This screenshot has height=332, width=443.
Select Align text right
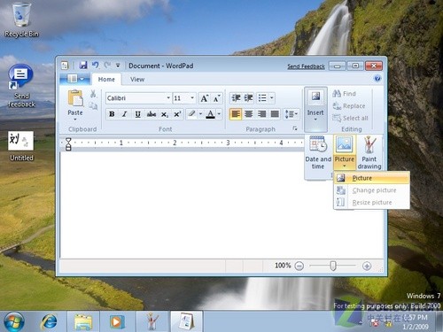point(261,114)
